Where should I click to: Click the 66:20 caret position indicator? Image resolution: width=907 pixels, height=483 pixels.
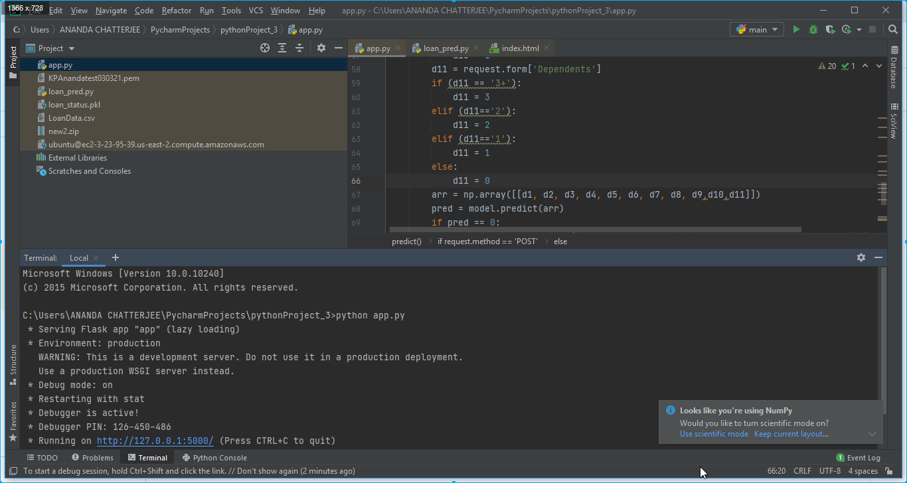[777, 471]
